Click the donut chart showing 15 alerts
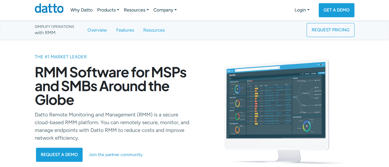This screenshot has width=389, height=167. coord(307,126)
